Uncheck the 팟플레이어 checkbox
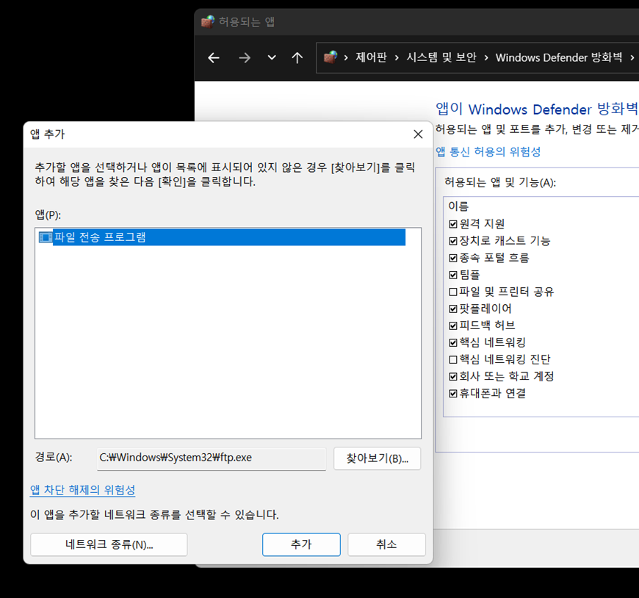The image size is (639, 598). point(452,309)
